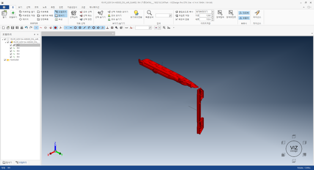
Task: Click the 가로 width stepper arrows
Action: pyautogui.click(x=213, y=16)
